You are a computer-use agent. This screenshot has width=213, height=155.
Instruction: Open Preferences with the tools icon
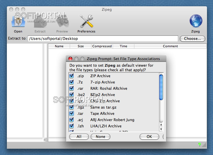[x=86, y=21]
